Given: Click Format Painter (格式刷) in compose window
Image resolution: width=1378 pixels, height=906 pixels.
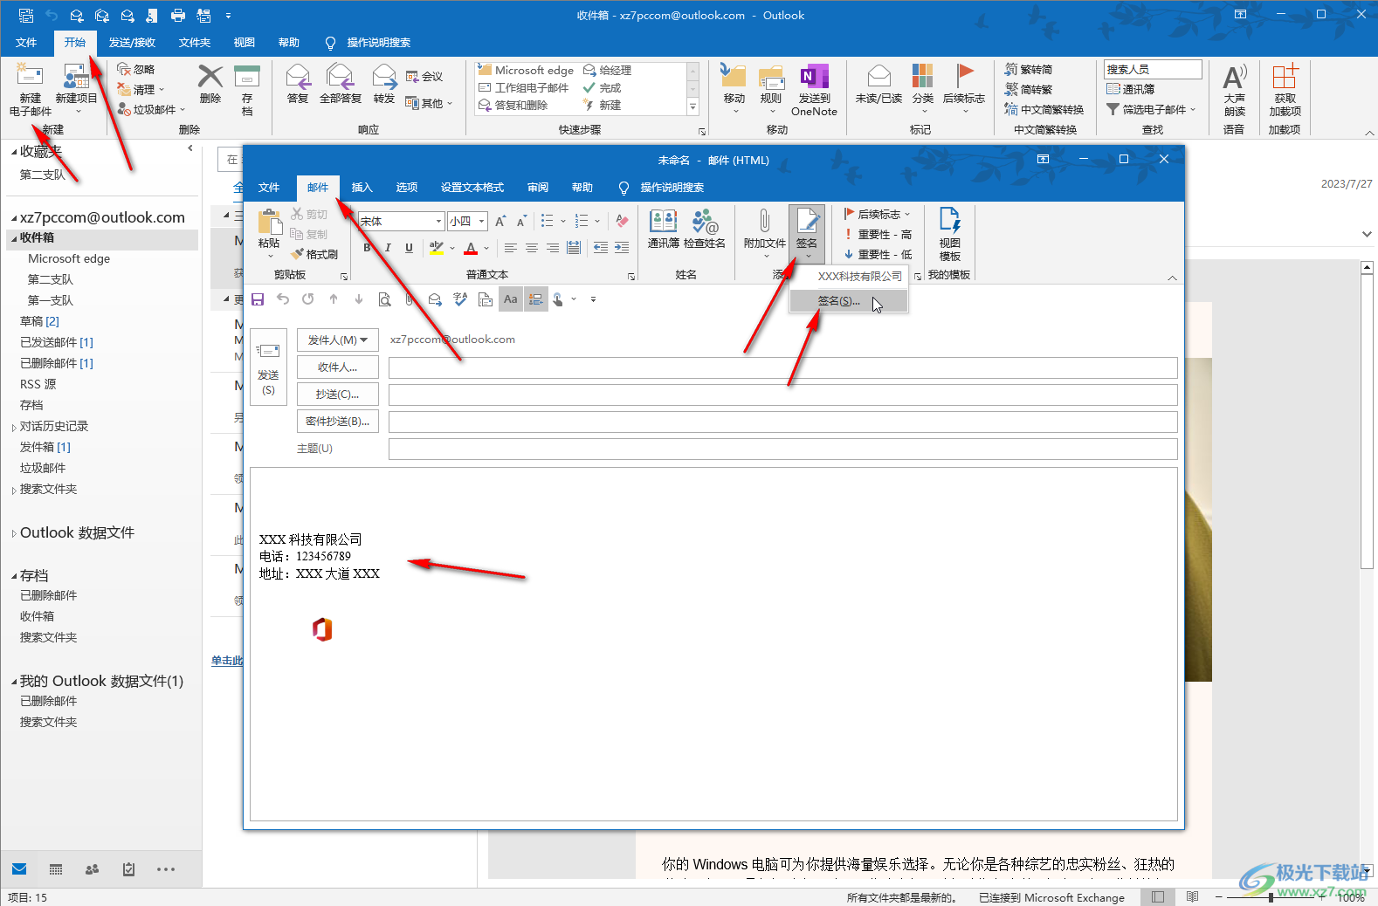Looking at the screenshot, I should 314,254.
